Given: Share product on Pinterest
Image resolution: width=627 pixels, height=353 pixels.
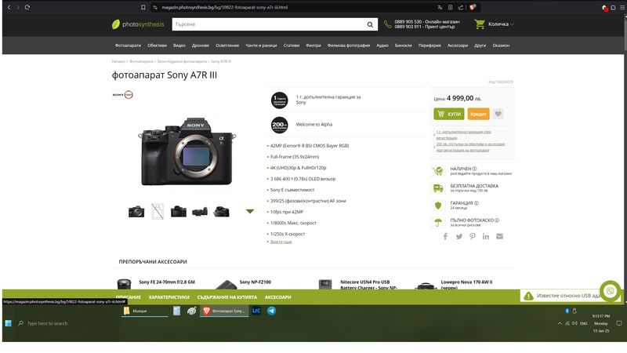Looking at the screenshot, I should pyautogui.click(x=473, y=236).
